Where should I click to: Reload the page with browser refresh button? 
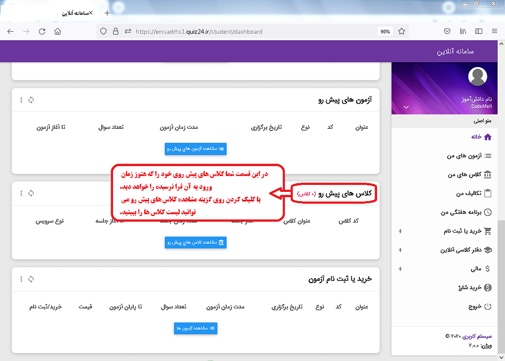pyautogui.click(x=42, y=32)
